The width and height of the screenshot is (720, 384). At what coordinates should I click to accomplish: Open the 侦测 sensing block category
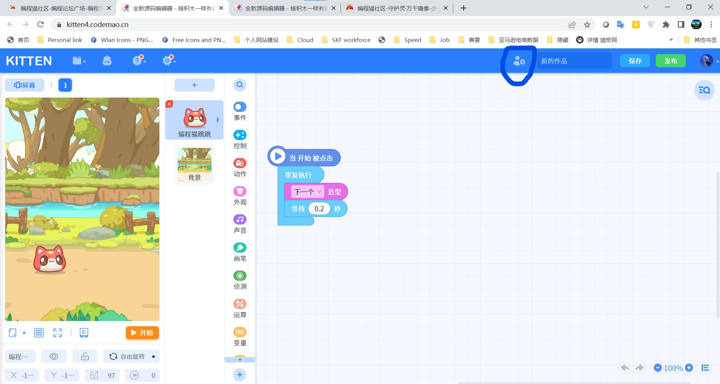click(x=240, y=280)
